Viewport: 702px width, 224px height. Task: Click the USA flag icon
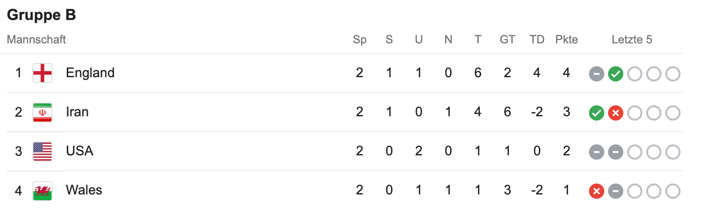[42, 151]
